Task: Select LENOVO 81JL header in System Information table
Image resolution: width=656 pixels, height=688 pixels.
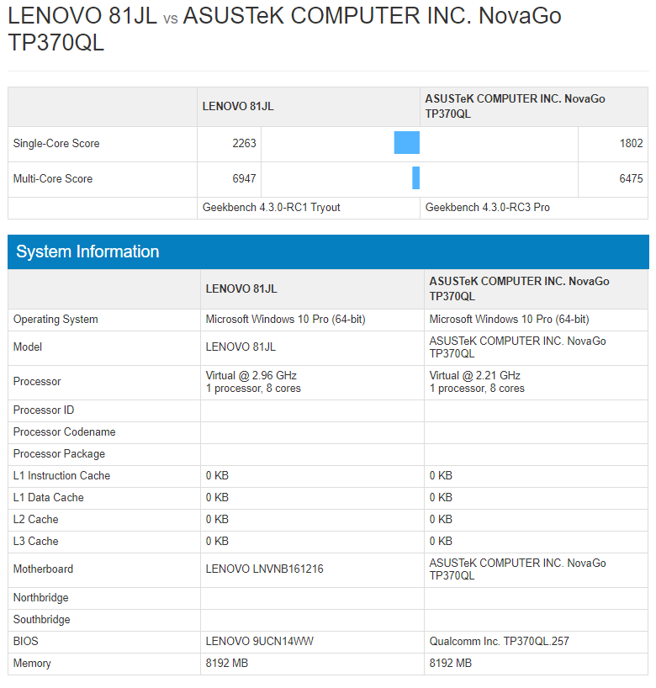Action: [x=241, y=288]
